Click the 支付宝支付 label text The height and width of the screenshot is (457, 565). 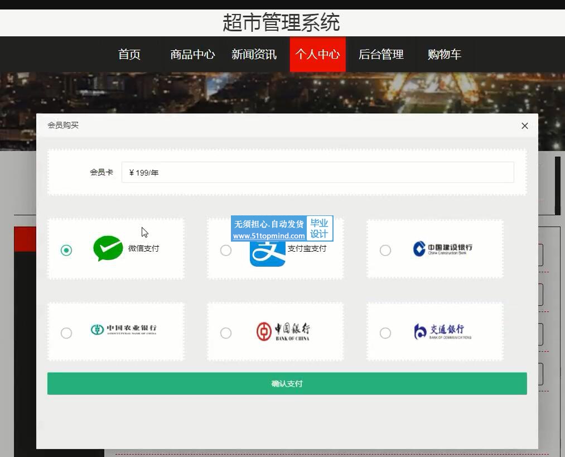pyautogui.click(x=307, y=248)
